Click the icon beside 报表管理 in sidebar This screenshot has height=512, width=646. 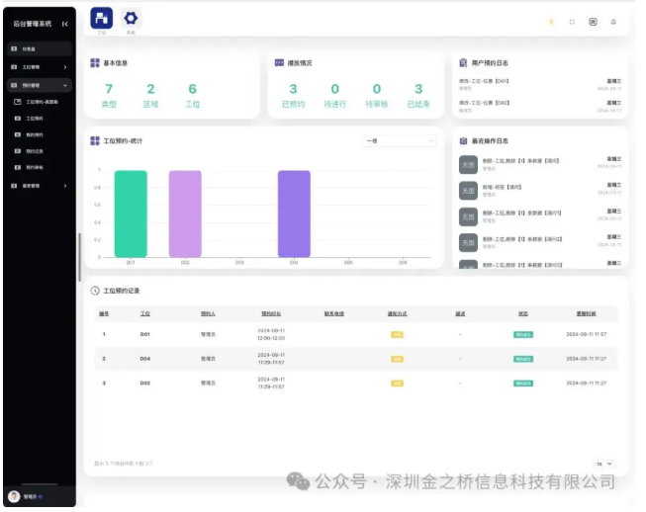[x=14, y=186]
